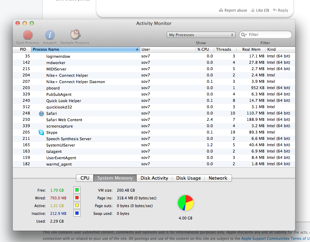Click the yellow Active memory color swatch
This screenshot has width=310, height=242.
click(77, 205)
